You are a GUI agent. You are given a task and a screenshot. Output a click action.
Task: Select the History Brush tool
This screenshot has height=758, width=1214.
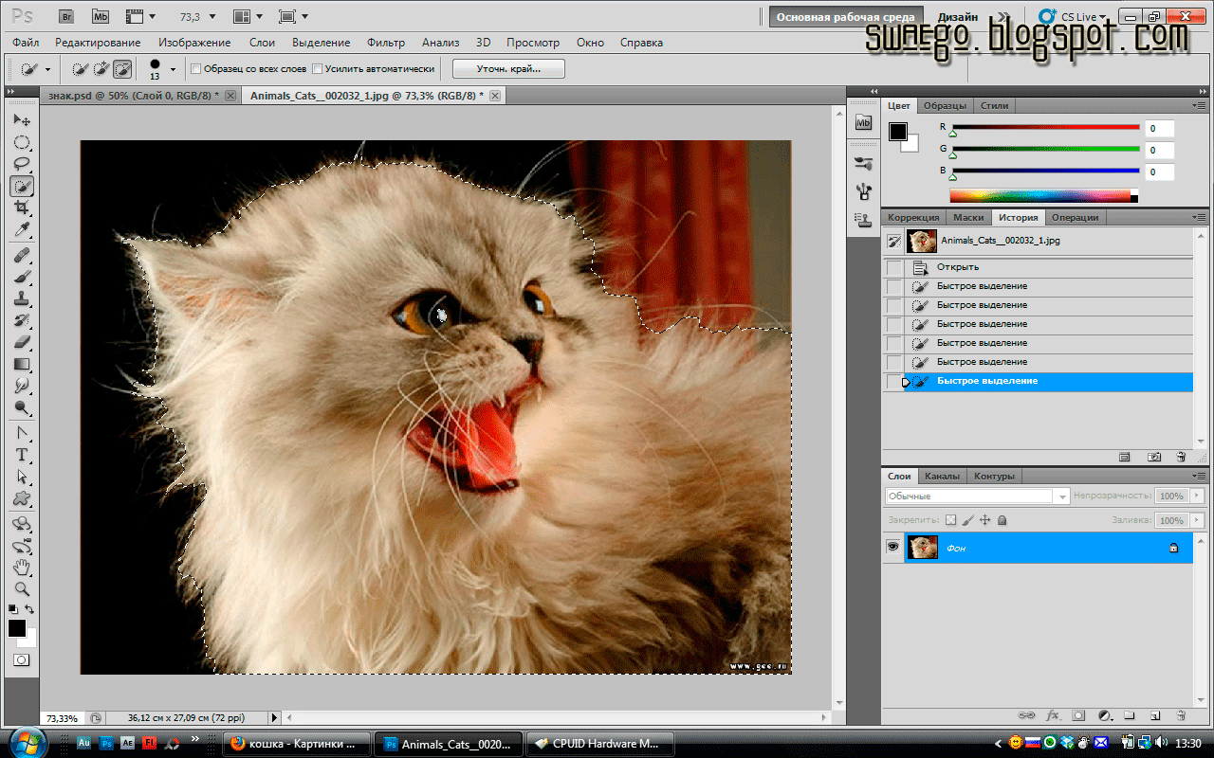22,321
